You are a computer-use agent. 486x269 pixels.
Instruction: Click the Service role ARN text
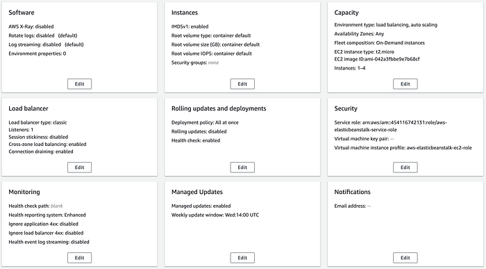tap(390, 126)
